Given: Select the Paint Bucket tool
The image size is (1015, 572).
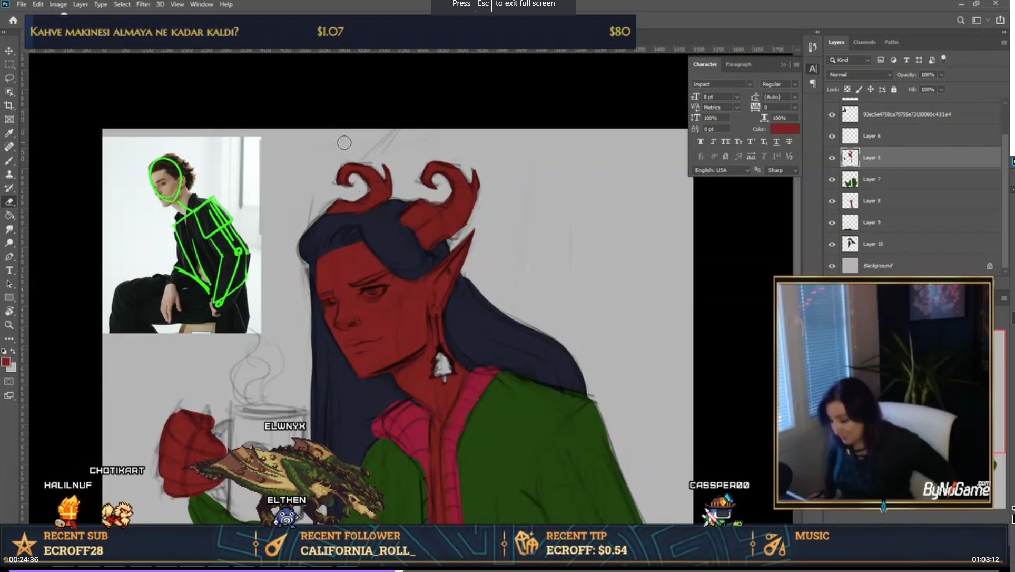Looking at the screenshot, I should (9, 216).
